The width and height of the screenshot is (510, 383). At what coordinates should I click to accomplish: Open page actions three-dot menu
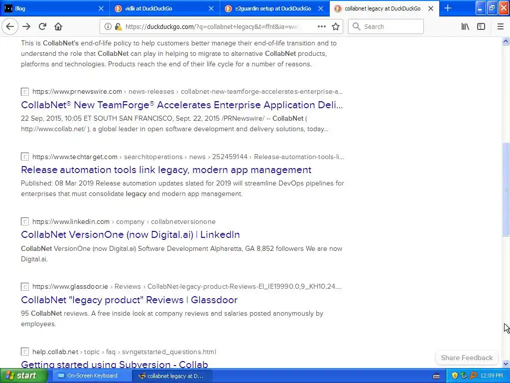coord(321,27)
